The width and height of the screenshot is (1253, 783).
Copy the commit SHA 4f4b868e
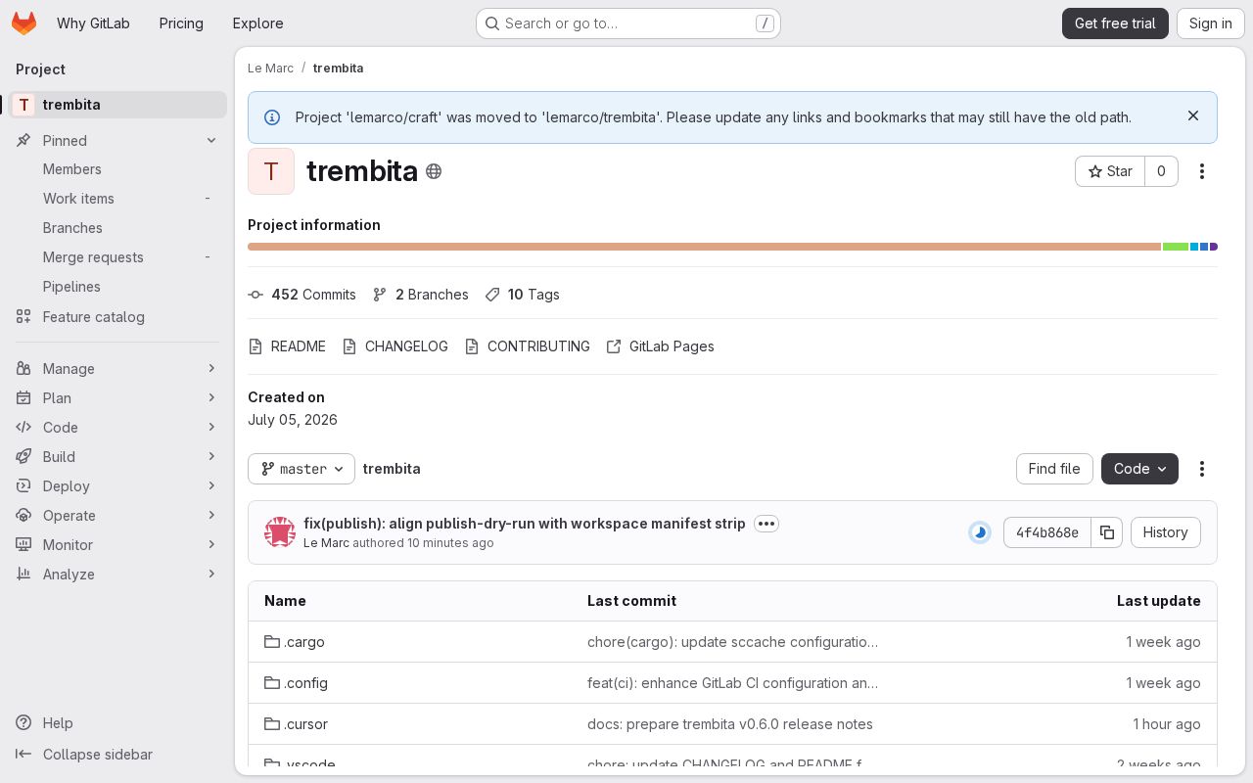pyautogui.click(x=1106, y=532)
